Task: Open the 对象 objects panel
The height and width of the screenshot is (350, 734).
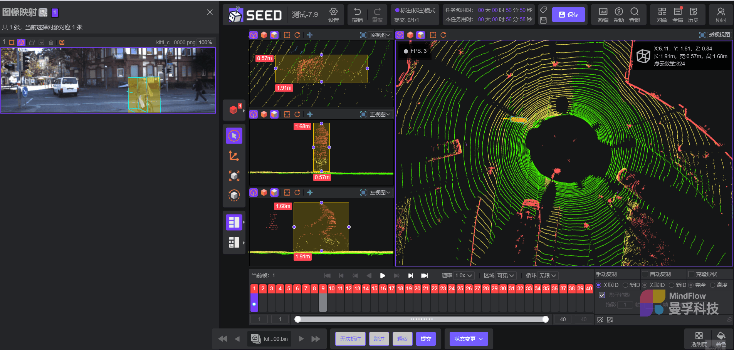Action: 662,15
